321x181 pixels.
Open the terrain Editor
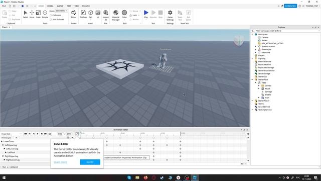pos(74,14)
